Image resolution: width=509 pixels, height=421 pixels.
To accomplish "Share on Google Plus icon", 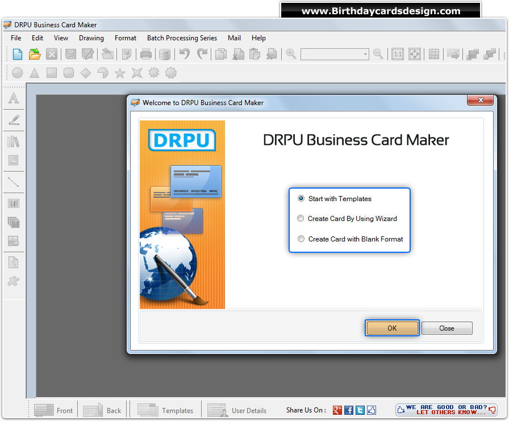I will [337, 410].
